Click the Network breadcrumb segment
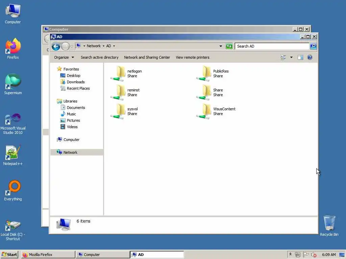346x259 pixels. (x=94, y=46)
